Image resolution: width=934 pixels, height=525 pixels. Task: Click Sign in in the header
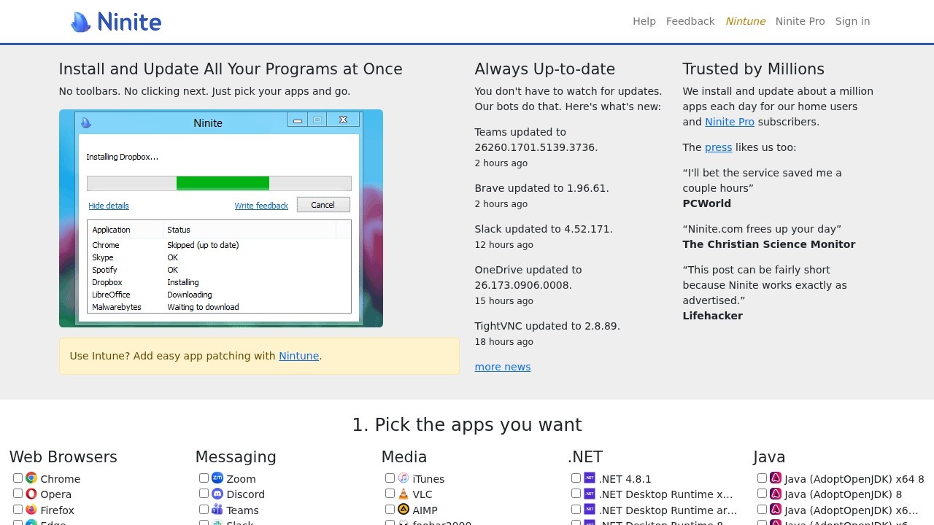[852, 21]
